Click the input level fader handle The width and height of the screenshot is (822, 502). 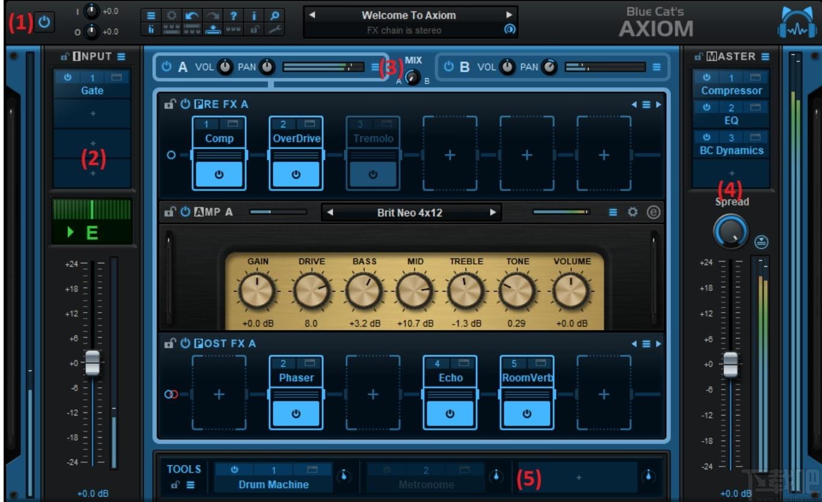[x=92, y=363]
